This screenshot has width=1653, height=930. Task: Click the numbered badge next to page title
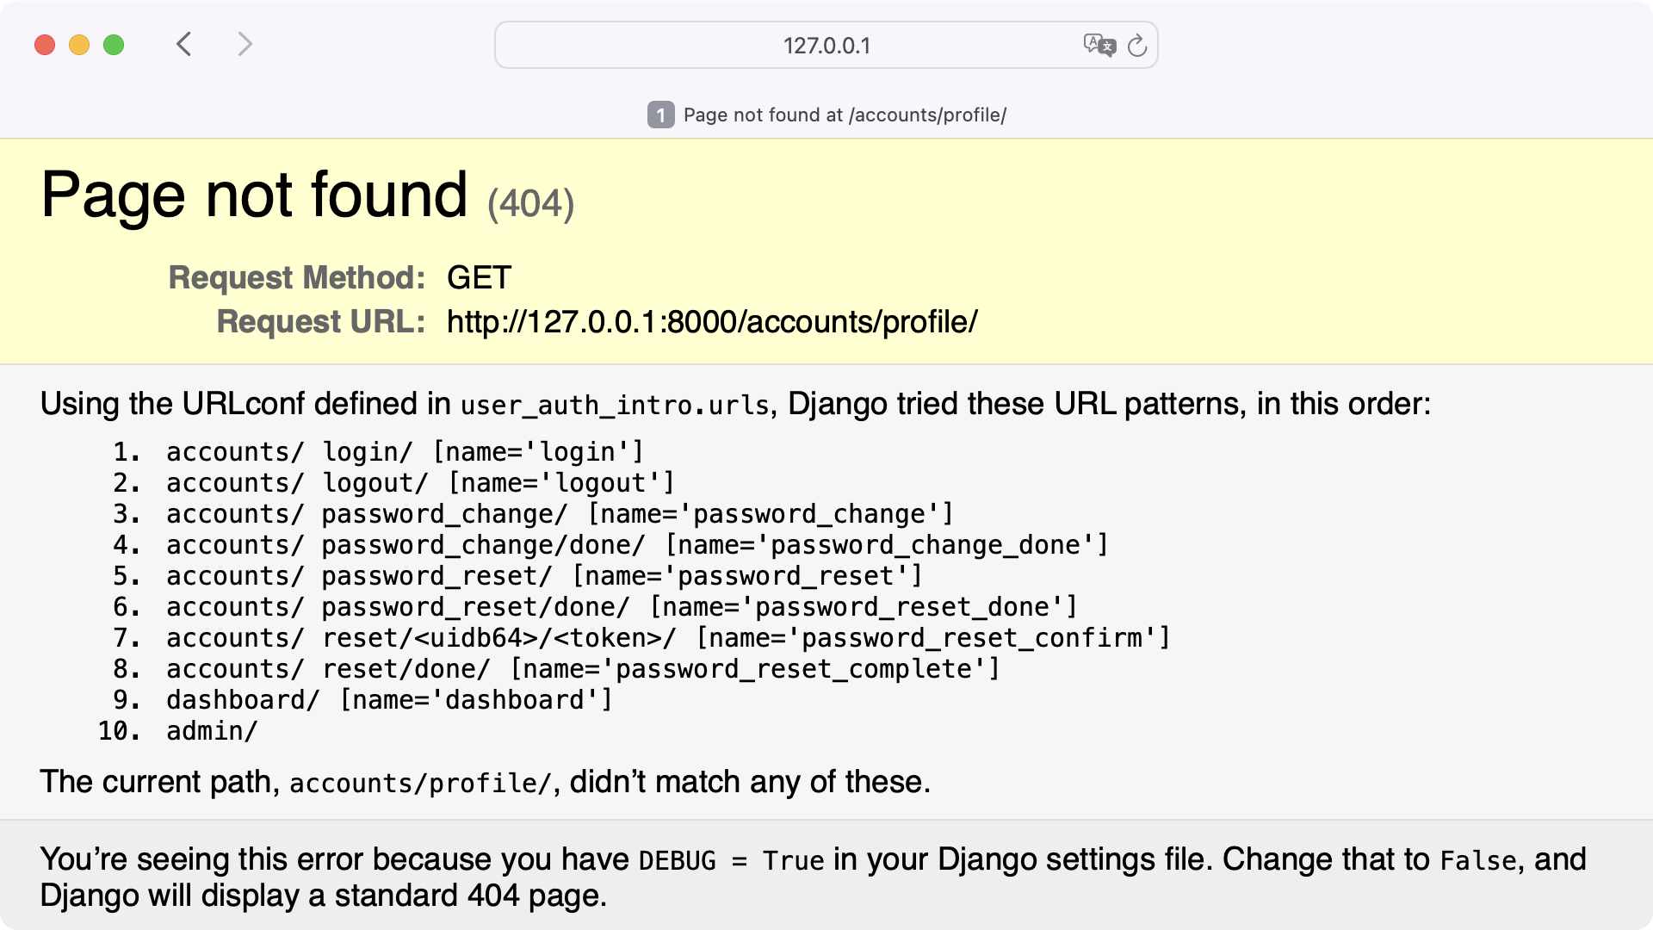point(661,115)
